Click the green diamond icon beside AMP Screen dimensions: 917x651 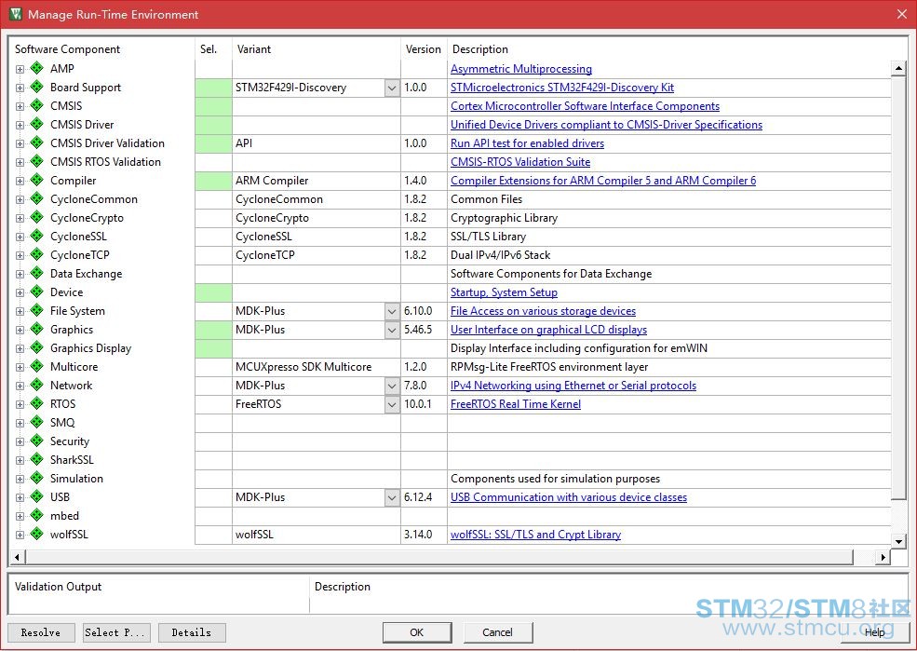pyautogui.click(x=37, y=68)
